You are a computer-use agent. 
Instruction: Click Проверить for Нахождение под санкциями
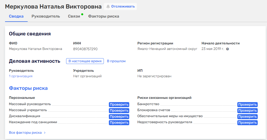119,123
